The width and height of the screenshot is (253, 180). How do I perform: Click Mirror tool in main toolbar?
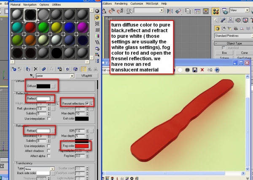coord(170,11)
